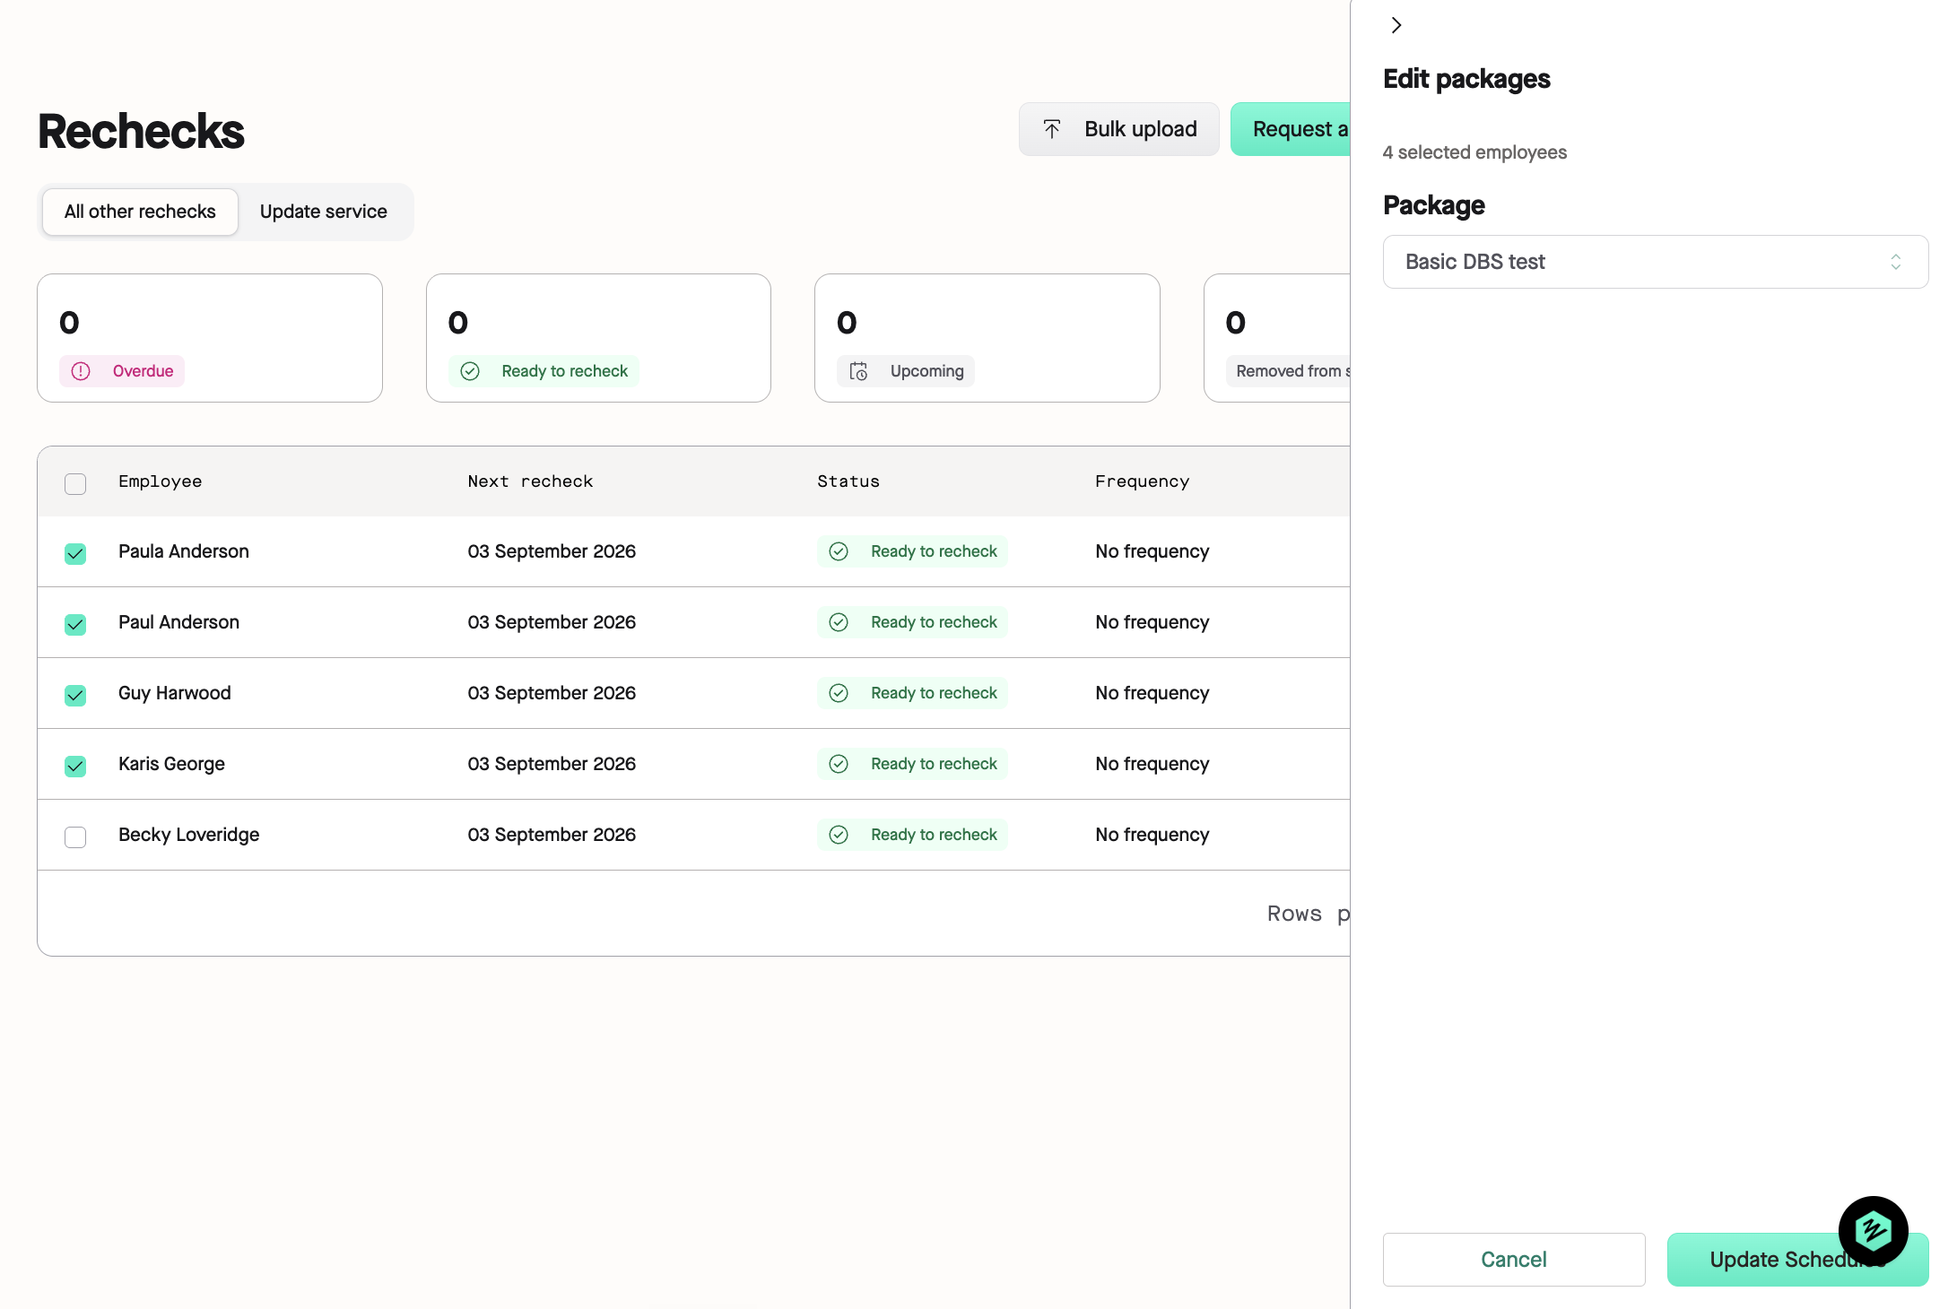Open the Overdue summary card

pos(210,338)
